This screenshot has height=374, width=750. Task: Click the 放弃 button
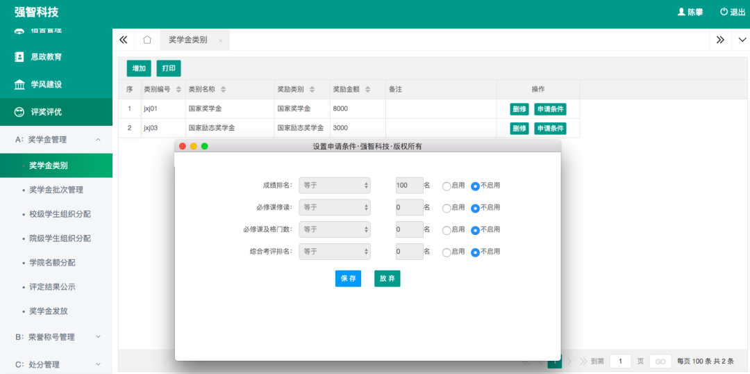coord(387,278)
